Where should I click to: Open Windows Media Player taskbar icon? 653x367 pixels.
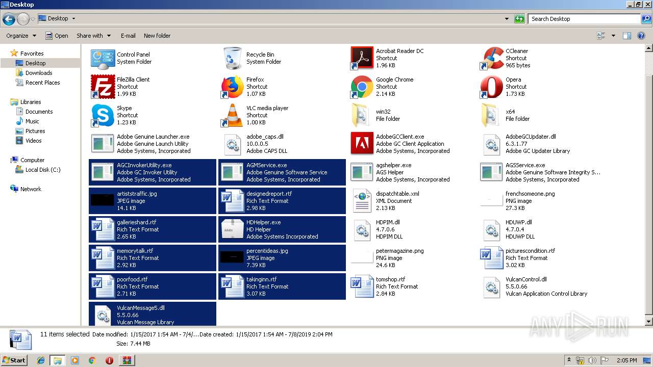[x=75, y=360]
